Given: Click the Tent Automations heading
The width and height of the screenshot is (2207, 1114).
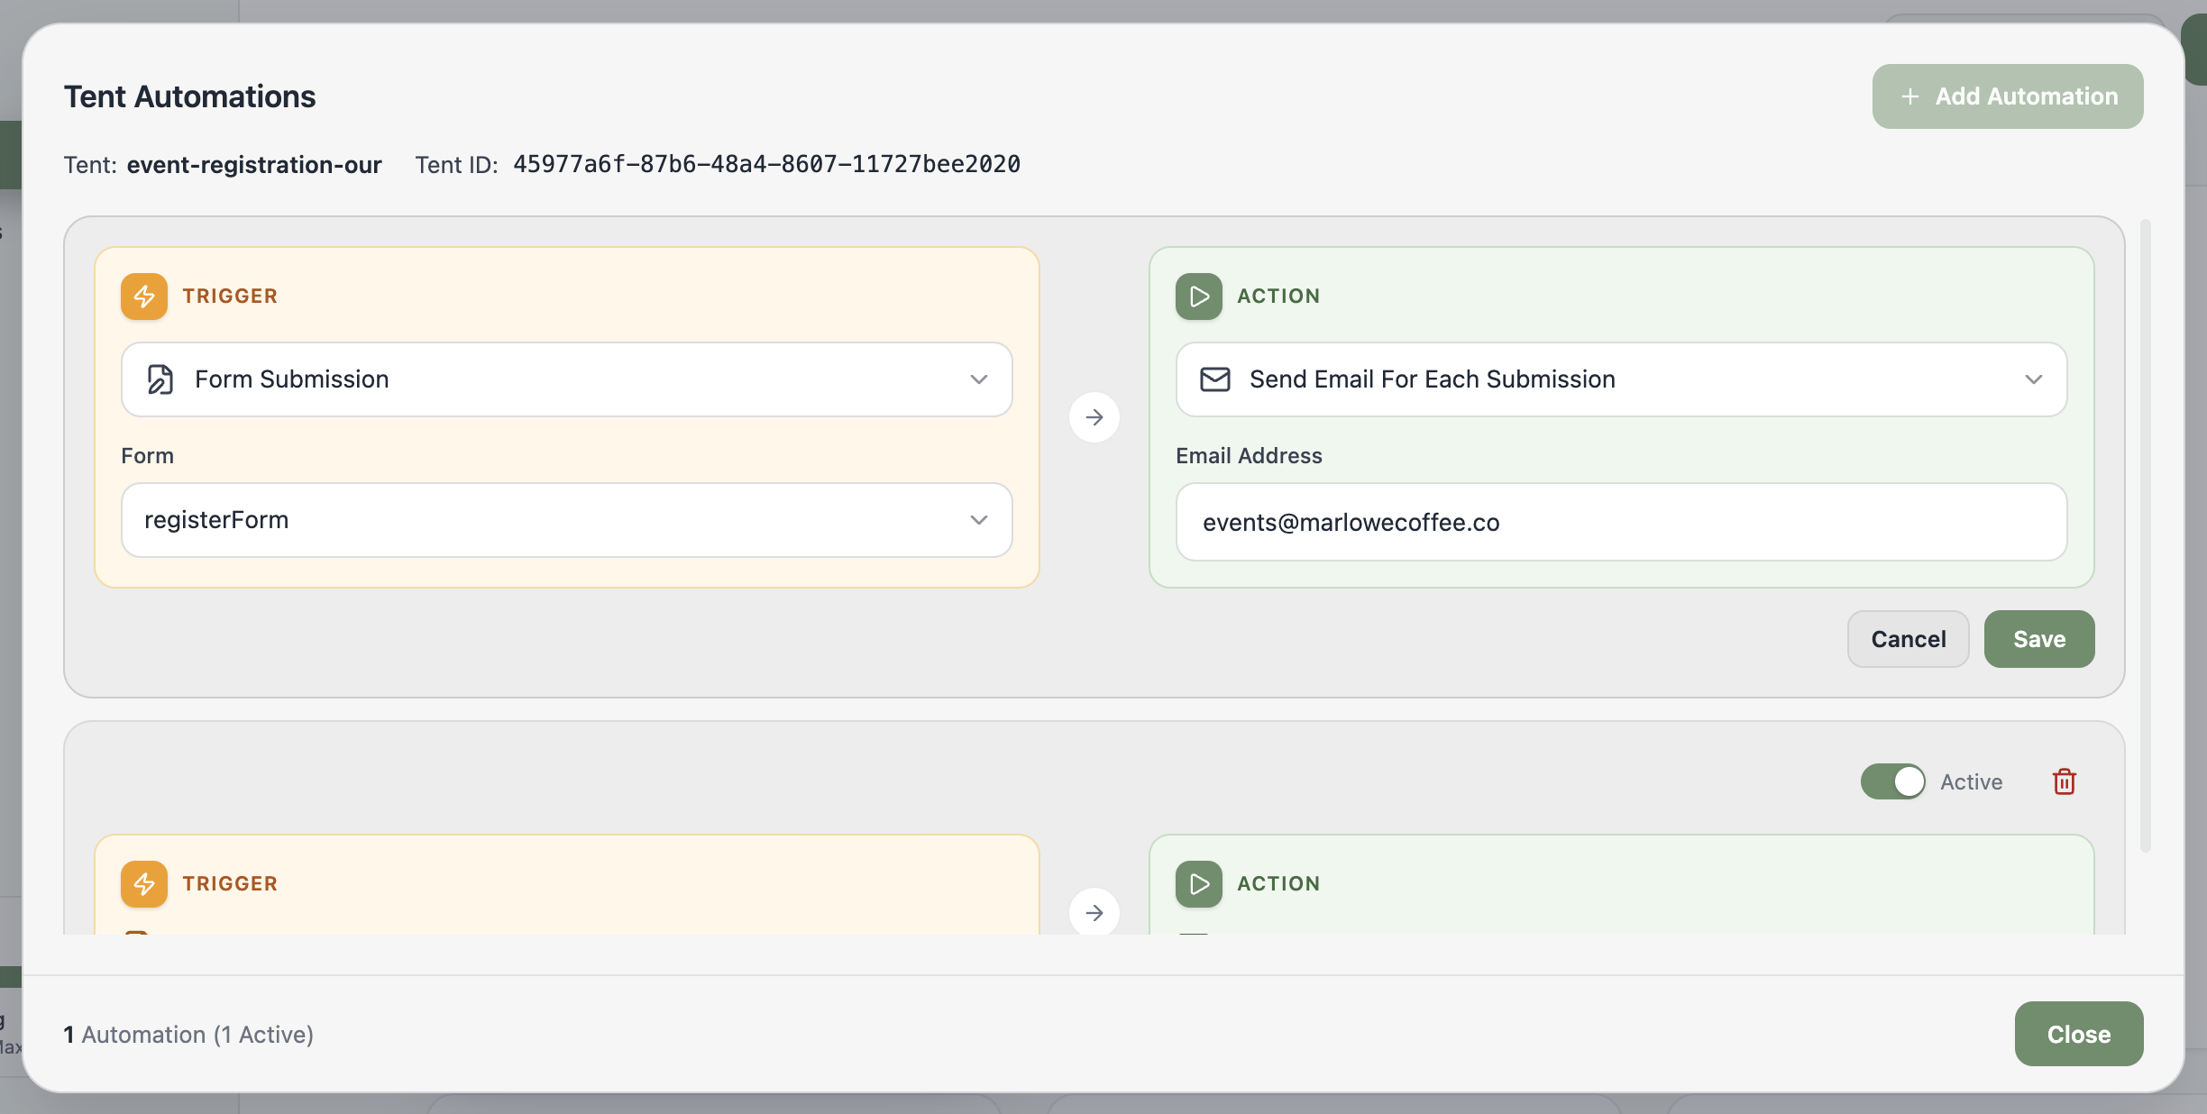Looking at the screenshot, I should pyautogui.click(x=189, y=96).
